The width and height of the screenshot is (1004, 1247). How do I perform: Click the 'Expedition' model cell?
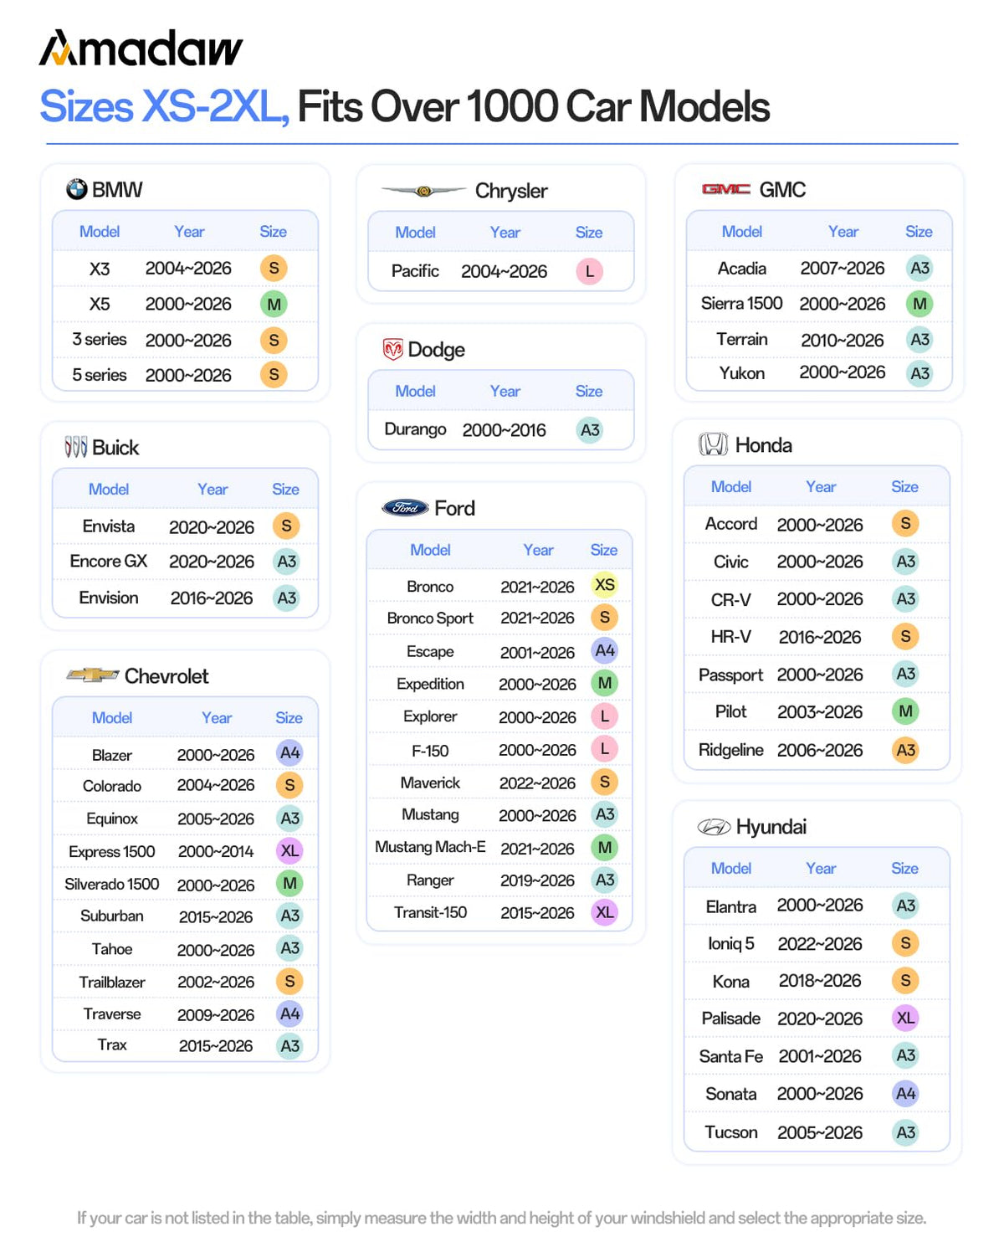pos(430,684)
